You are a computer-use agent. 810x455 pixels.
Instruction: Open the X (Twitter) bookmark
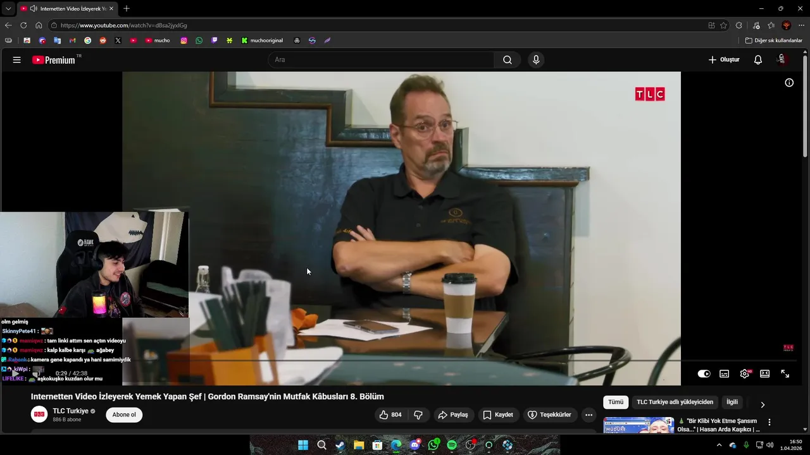[118, 40]
